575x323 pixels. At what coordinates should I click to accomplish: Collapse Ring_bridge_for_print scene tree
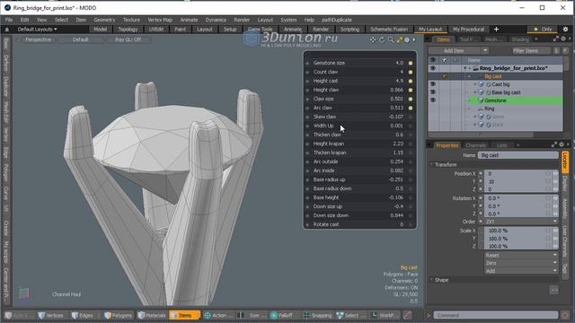pyautogui.click(x=465, y=68)
